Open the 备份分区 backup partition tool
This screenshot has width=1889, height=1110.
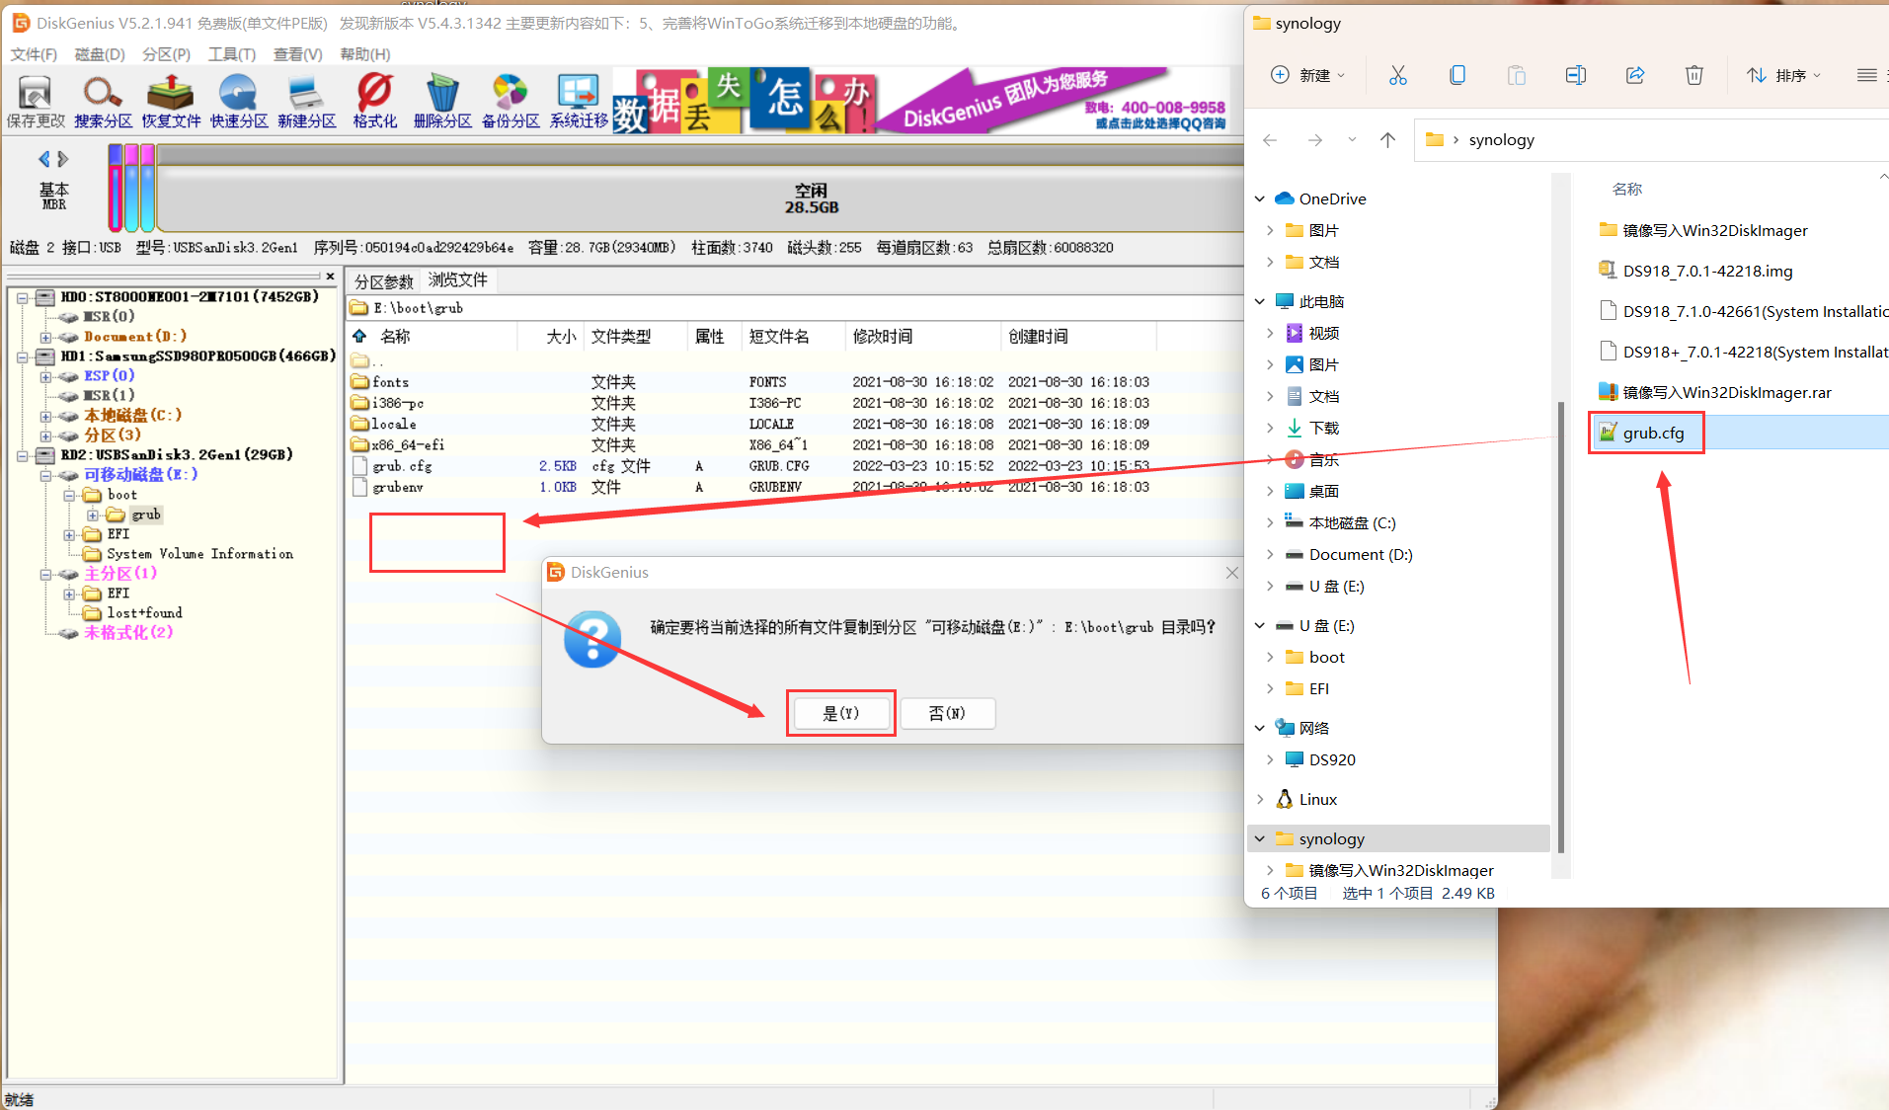511,102
